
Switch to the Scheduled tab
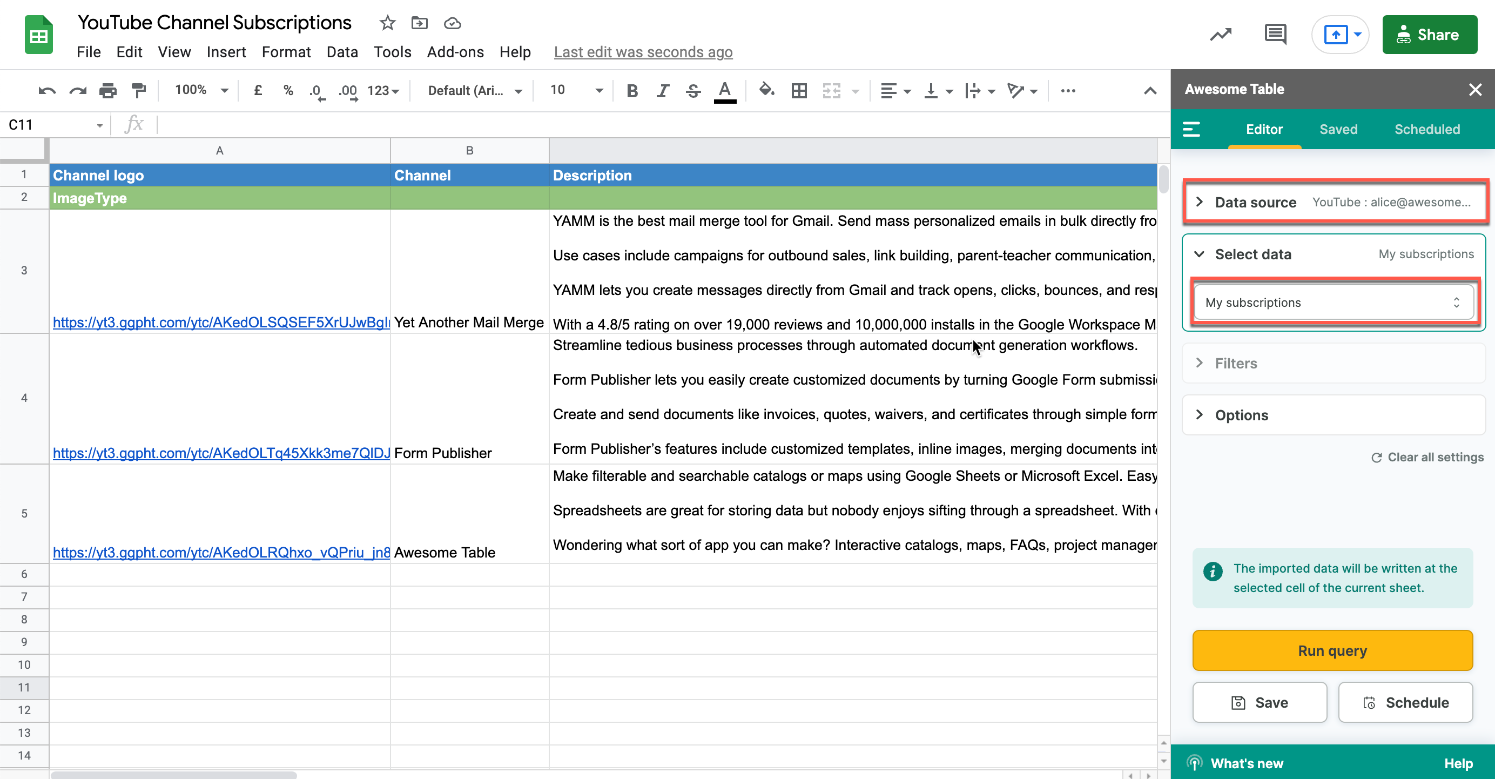pyautogui.click(x=1427, y=129)
